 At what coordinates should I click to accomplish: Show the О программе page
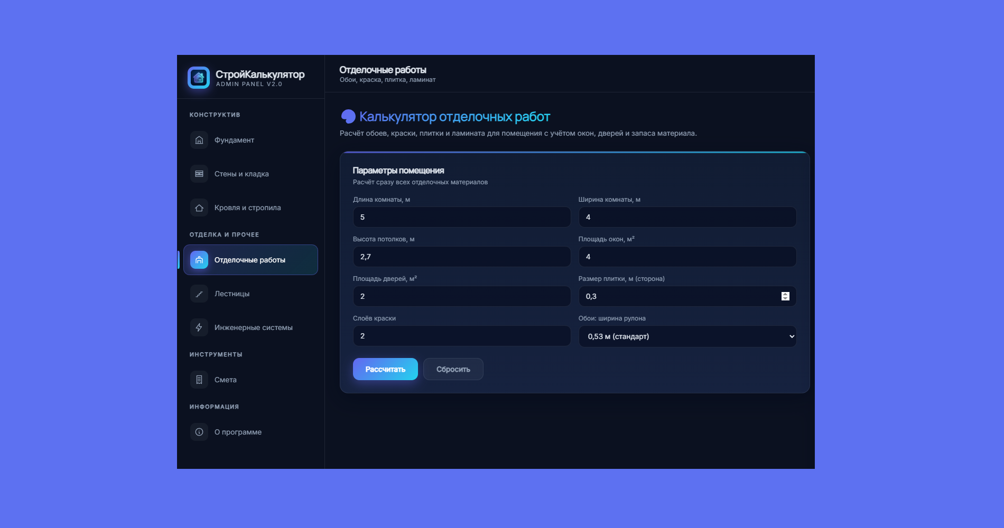pos(250,432)
